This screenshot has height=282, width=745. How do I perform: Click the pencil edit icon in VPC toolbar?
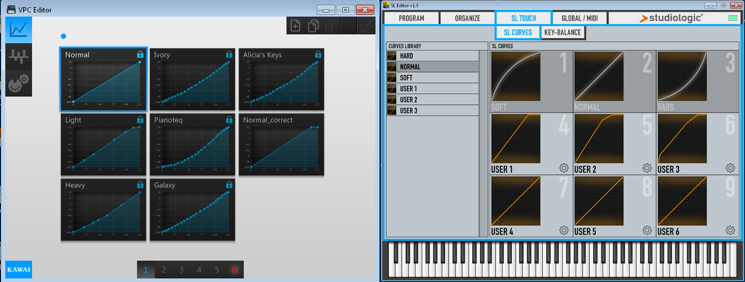367,26
